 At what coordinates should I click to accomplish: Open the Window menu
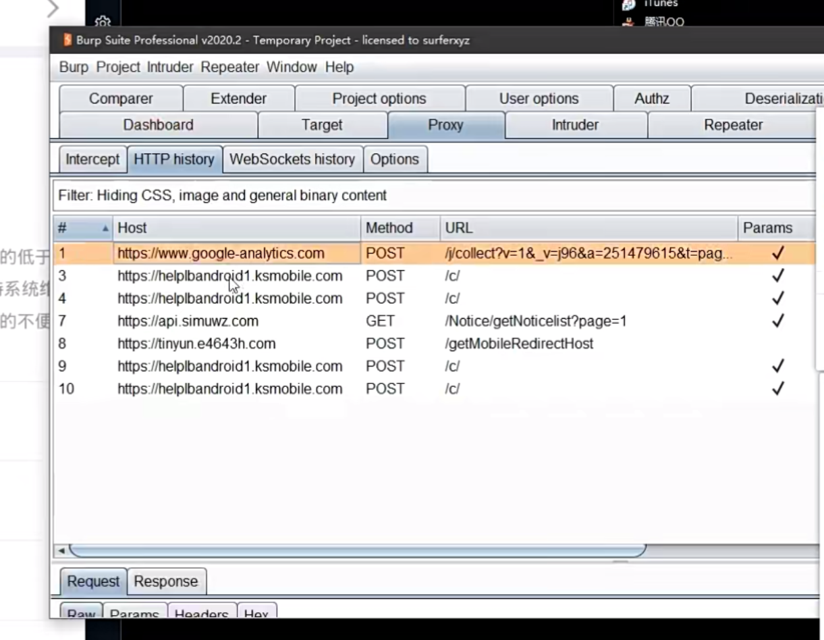pos(292,67)
